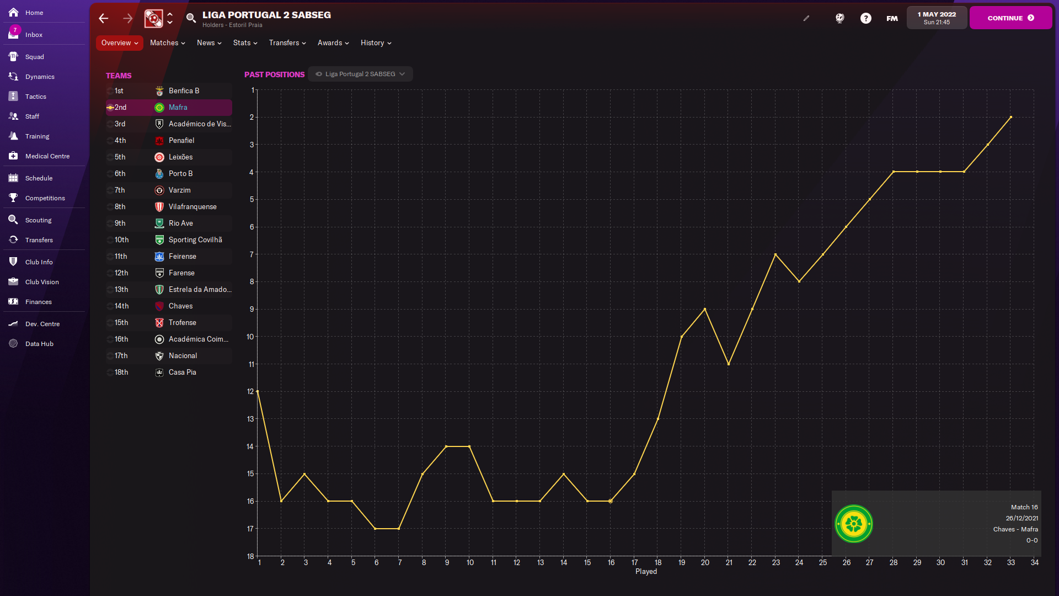Click the back navigation arrow
Screen dimensions: 1059x596
click(104, 18)
